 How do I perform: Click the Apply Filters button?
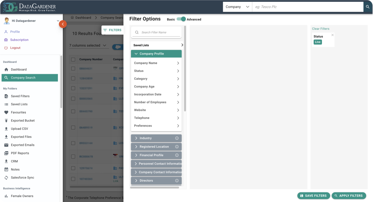(x=349, y=196)
